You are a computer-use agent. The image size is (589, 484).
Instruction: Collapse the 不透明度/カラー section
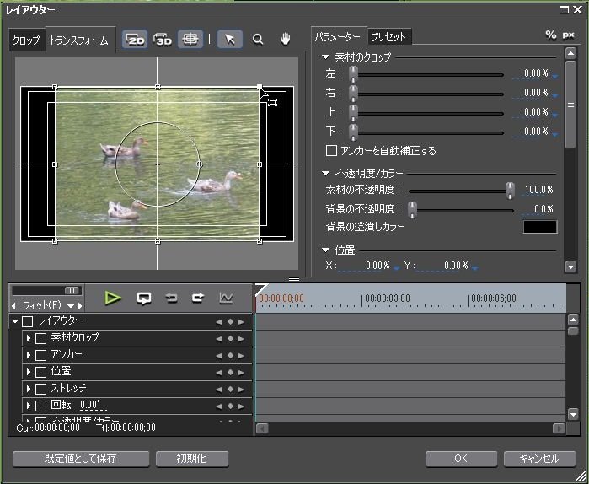[x=326, y=173]
